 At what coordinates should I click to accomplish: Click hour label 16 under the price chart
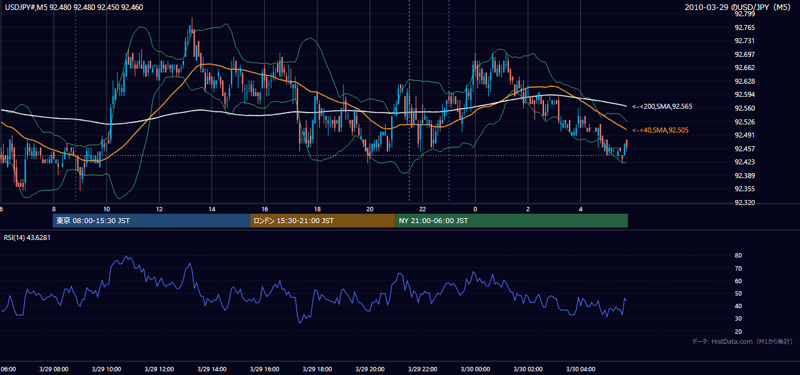[264, 209]
